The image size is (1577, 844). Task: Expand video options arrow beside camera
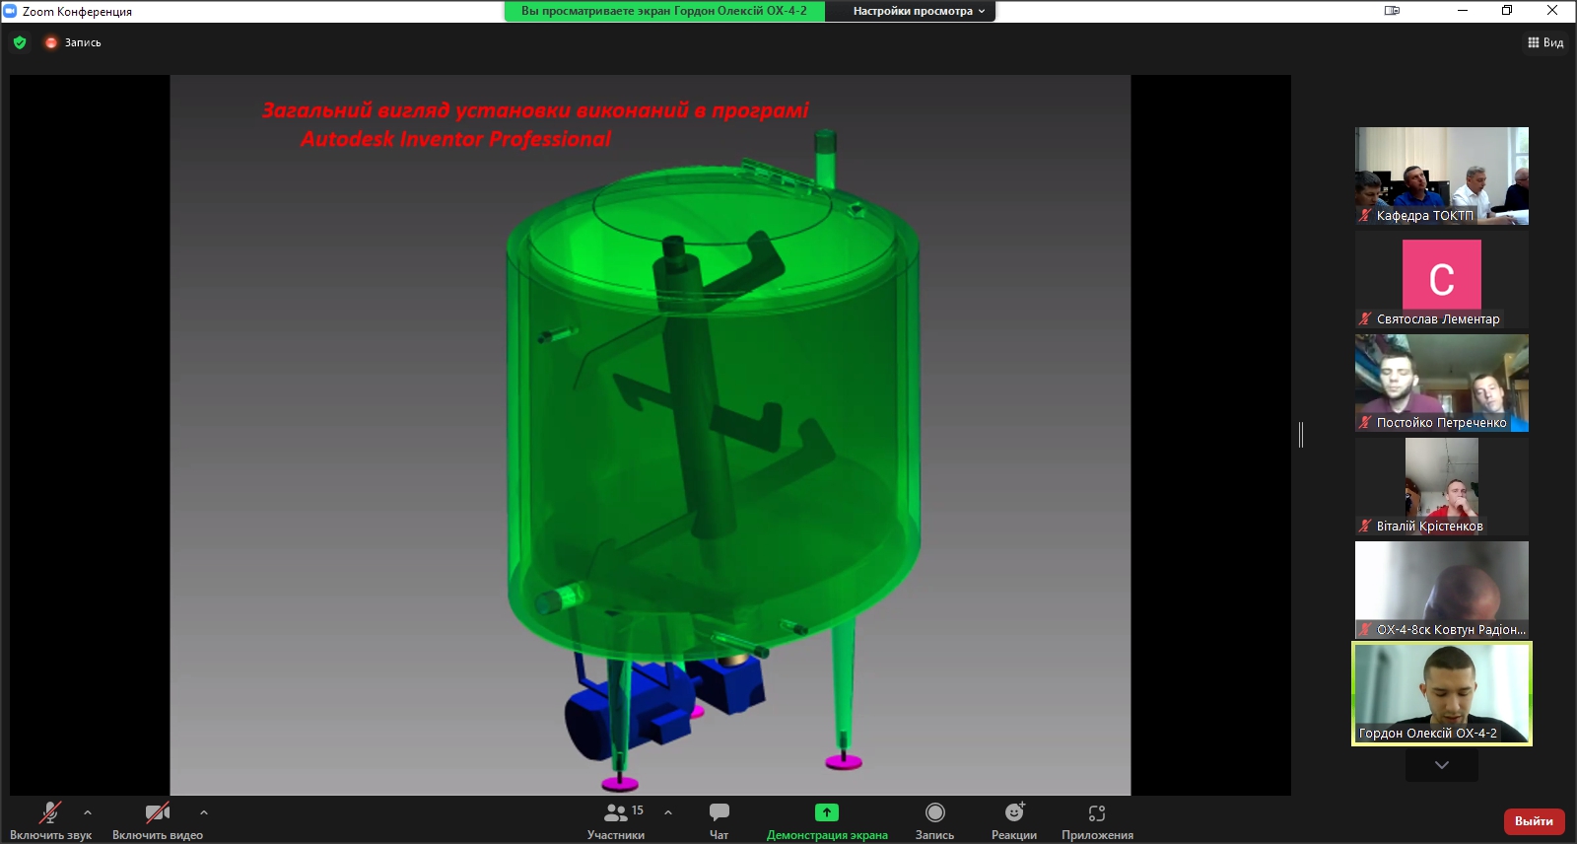pos(204,812)
